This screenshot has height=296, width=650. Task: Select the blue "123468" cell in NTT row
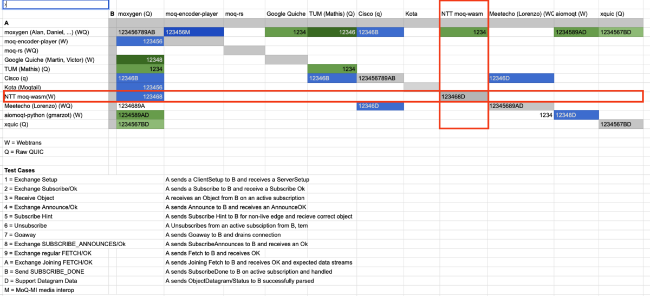[140, 97]
